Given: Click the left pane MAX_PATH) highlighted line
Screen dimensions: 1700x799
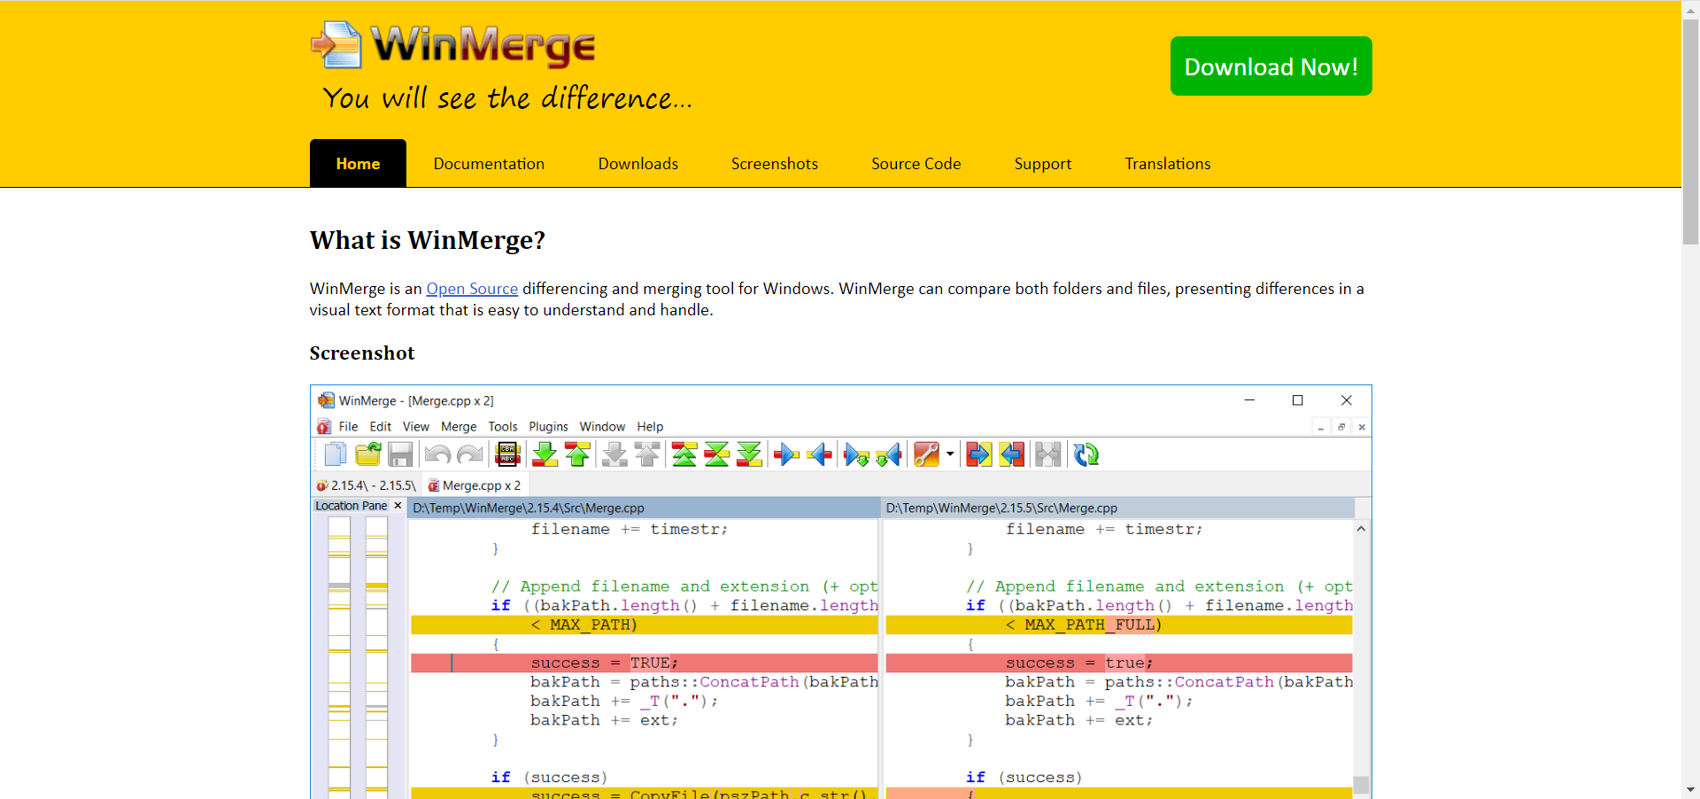Looking at the screenshot, I should (x=644, y=625).
